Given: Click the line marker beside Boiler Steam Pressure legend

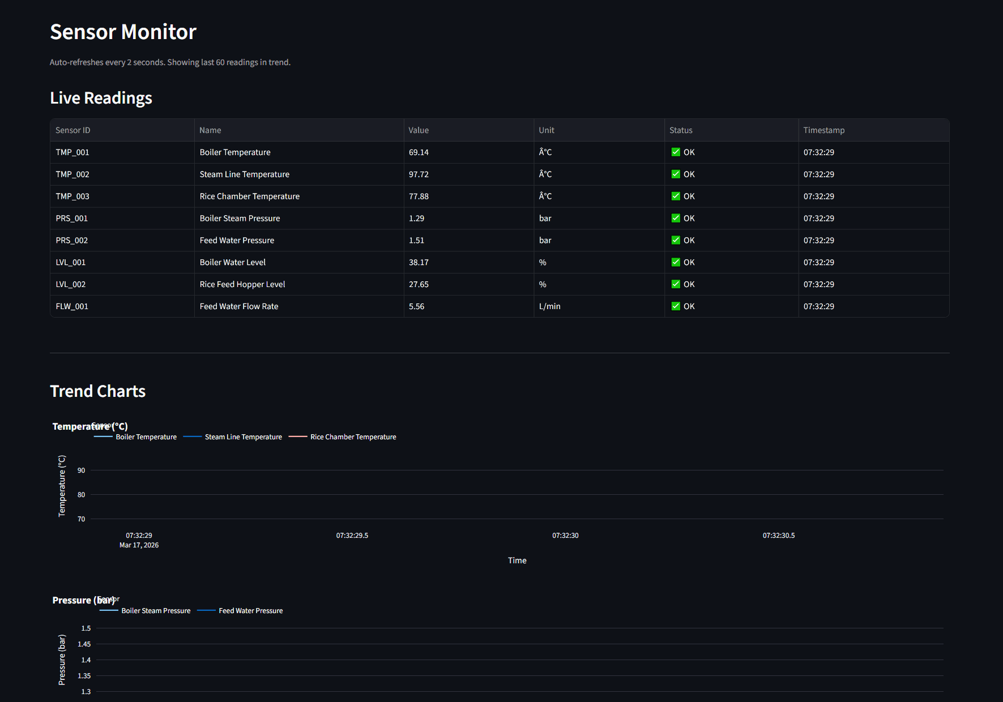Looking at the screenshot, I should click(x=109, y=610).
